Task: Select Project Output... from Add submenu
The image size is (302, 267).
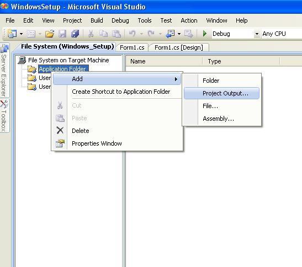Action: [x=221, y=93]
